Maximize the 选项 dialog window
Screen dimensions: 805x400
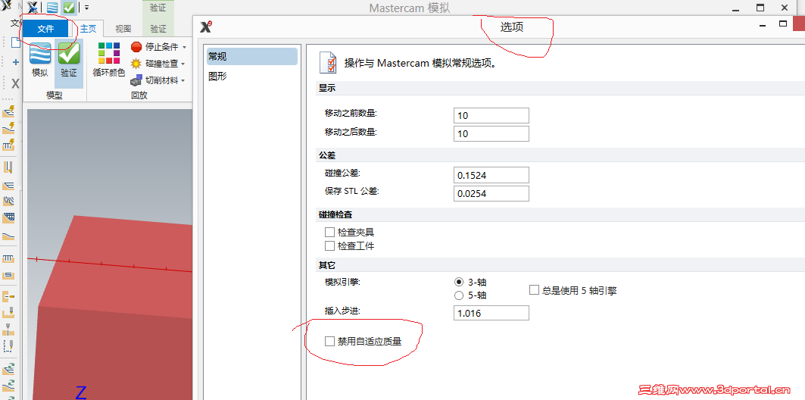783,23
